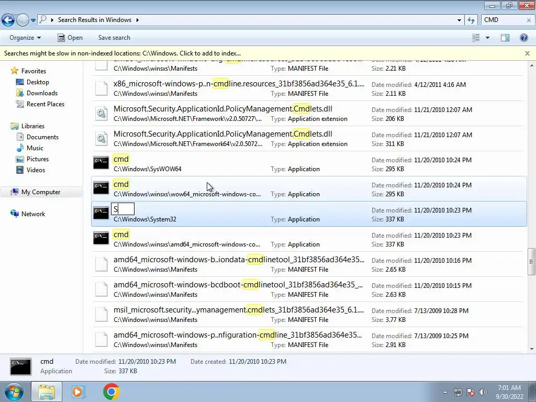The height and width of the screenshot is (402, 536).
Task: Open the Documents library
Action: 42,137
